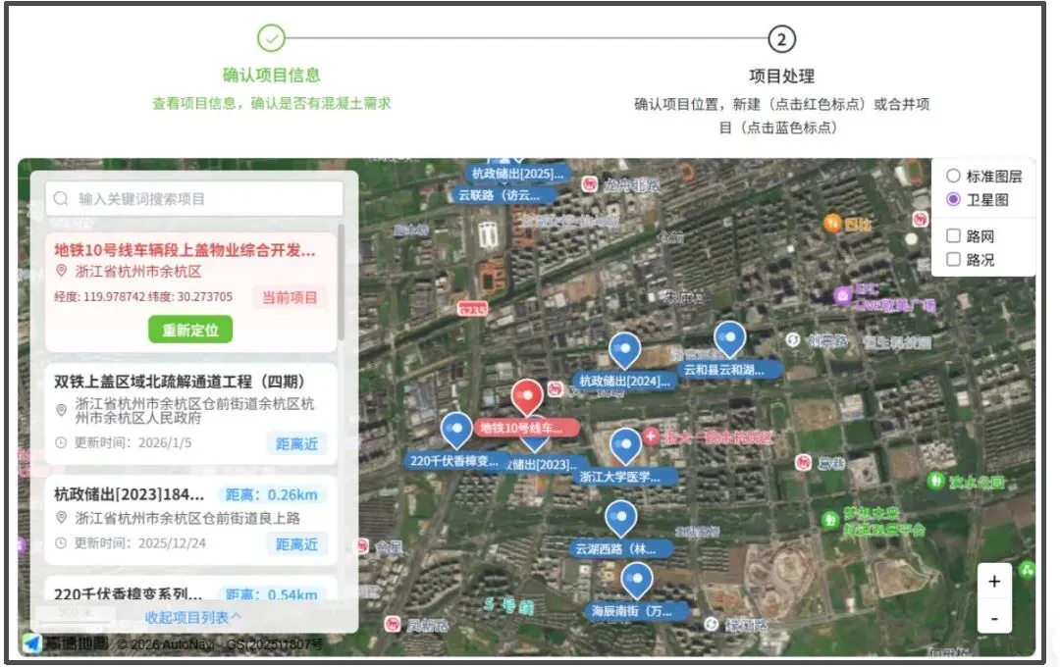
Task: Click into the 输入关键词搜索项目 search field
Action: coord(194,199)
